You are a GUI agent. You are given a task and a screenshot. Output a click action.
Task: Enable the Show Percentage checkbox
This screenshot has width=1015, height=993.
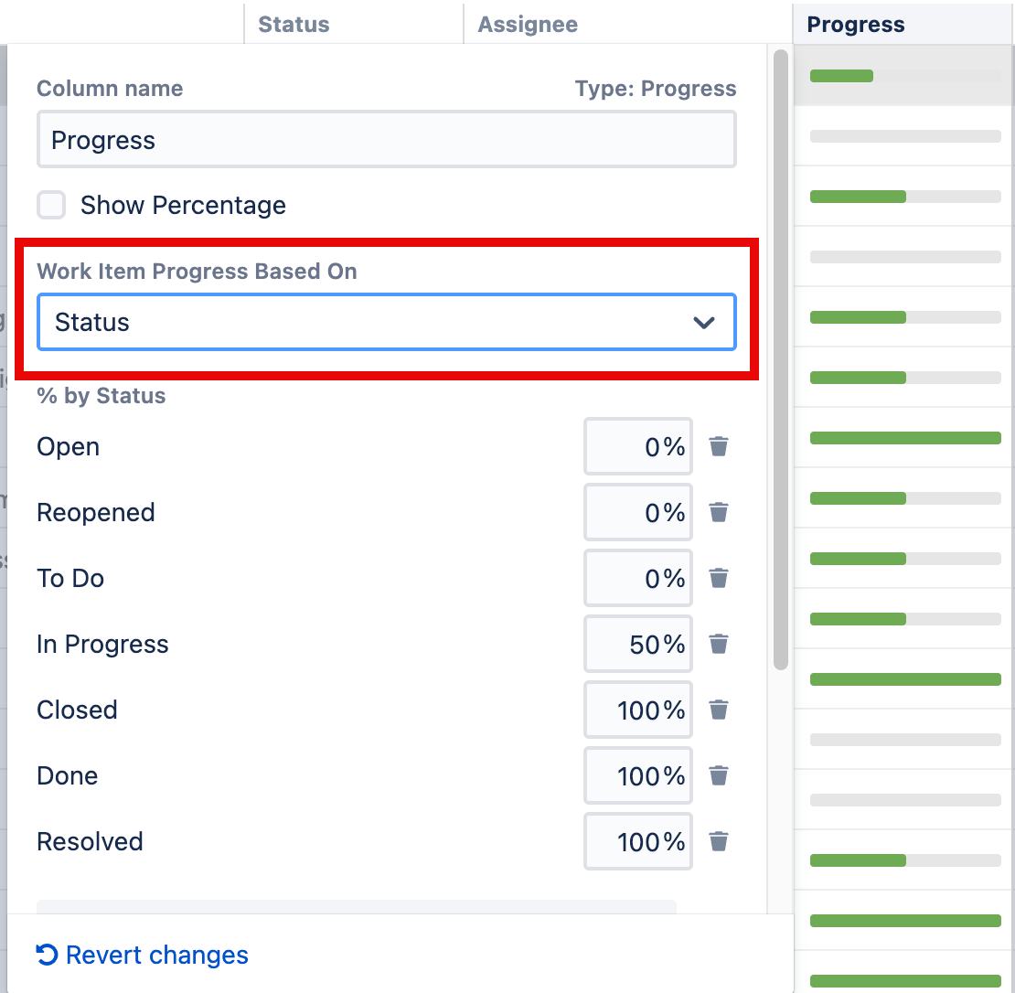click(x=51, y=205)
